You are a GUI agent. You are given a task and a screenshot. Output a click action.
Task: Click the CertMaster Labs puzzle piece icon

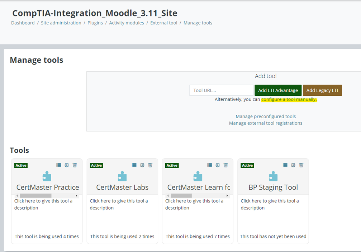point(122,176)
